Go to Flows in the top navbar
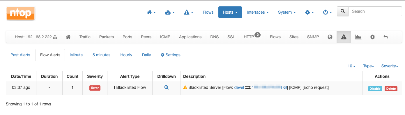The image size is (405, 115). click(208, 12)
